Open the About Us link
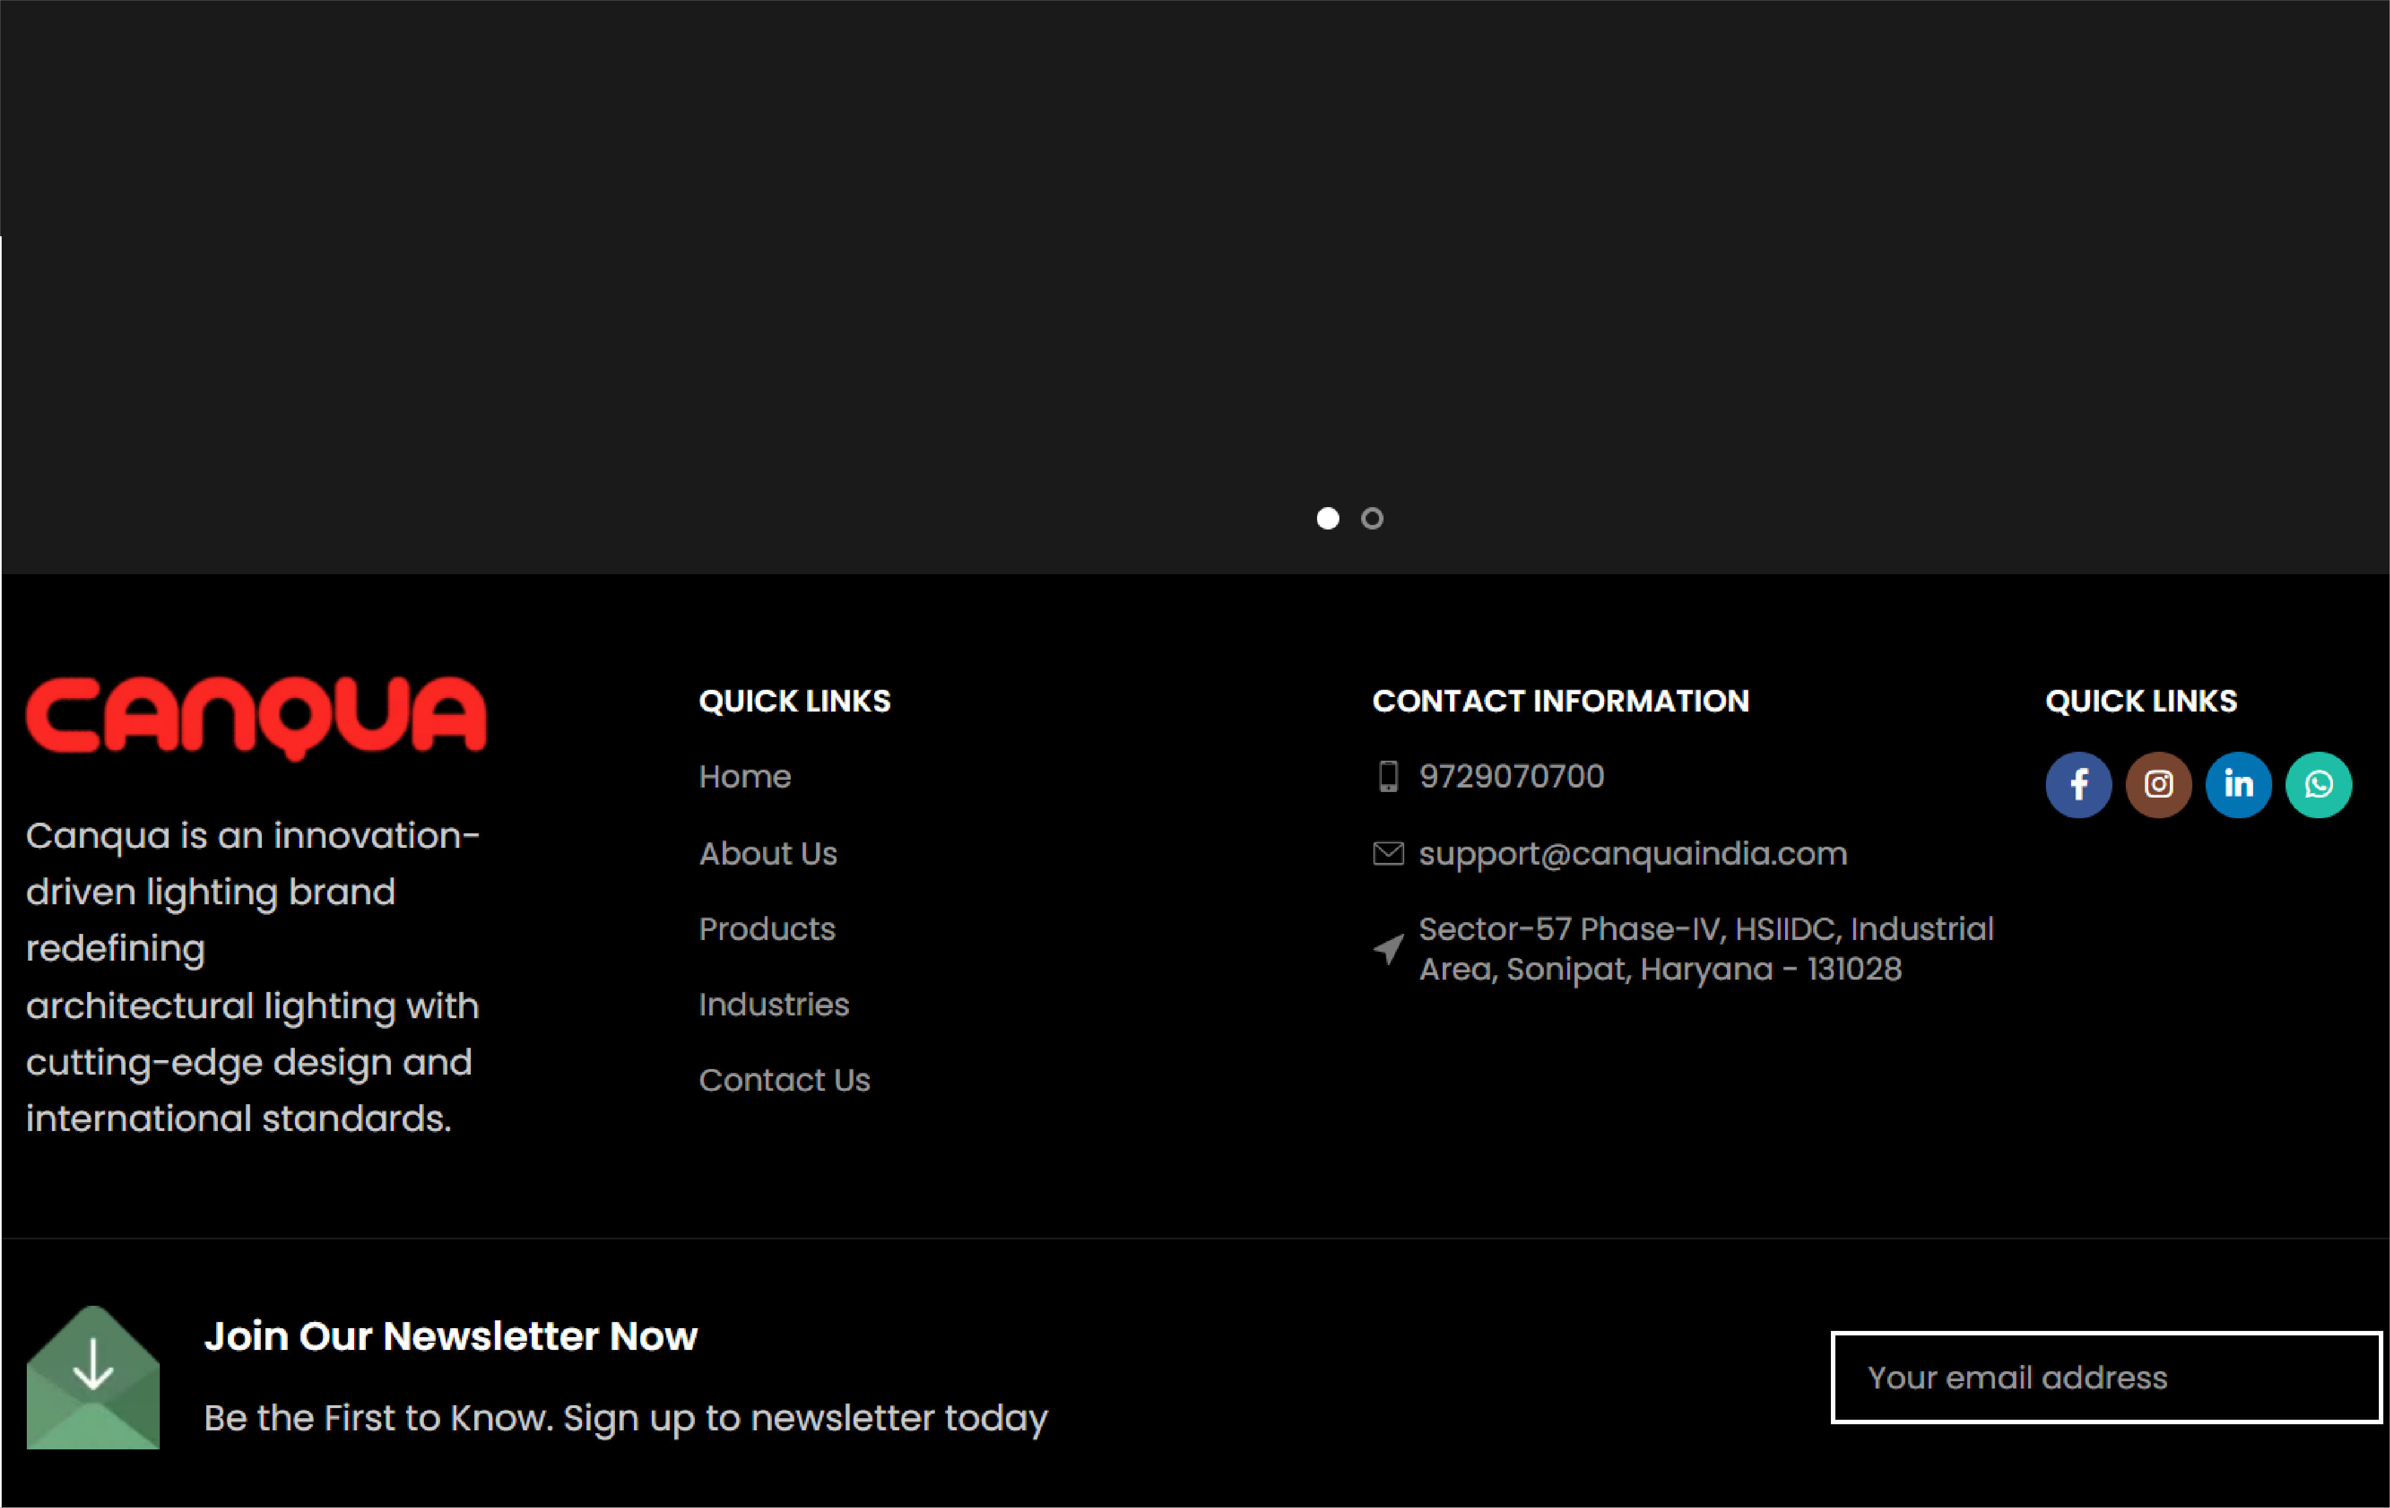Viewport: 2390px width, 1508px height. [x=767, y=854]
